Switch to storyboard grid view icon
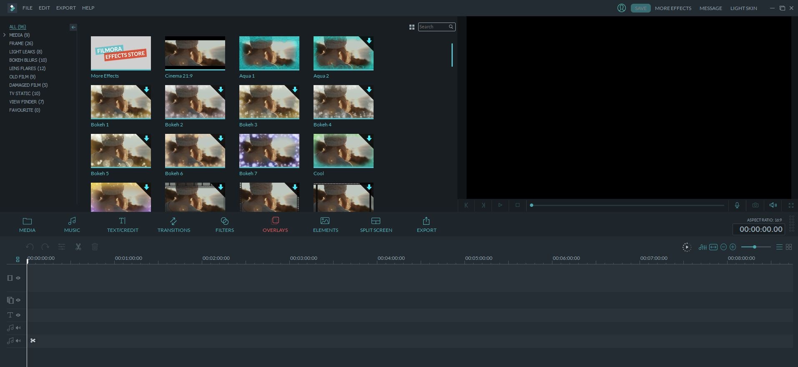 point(789,247)
